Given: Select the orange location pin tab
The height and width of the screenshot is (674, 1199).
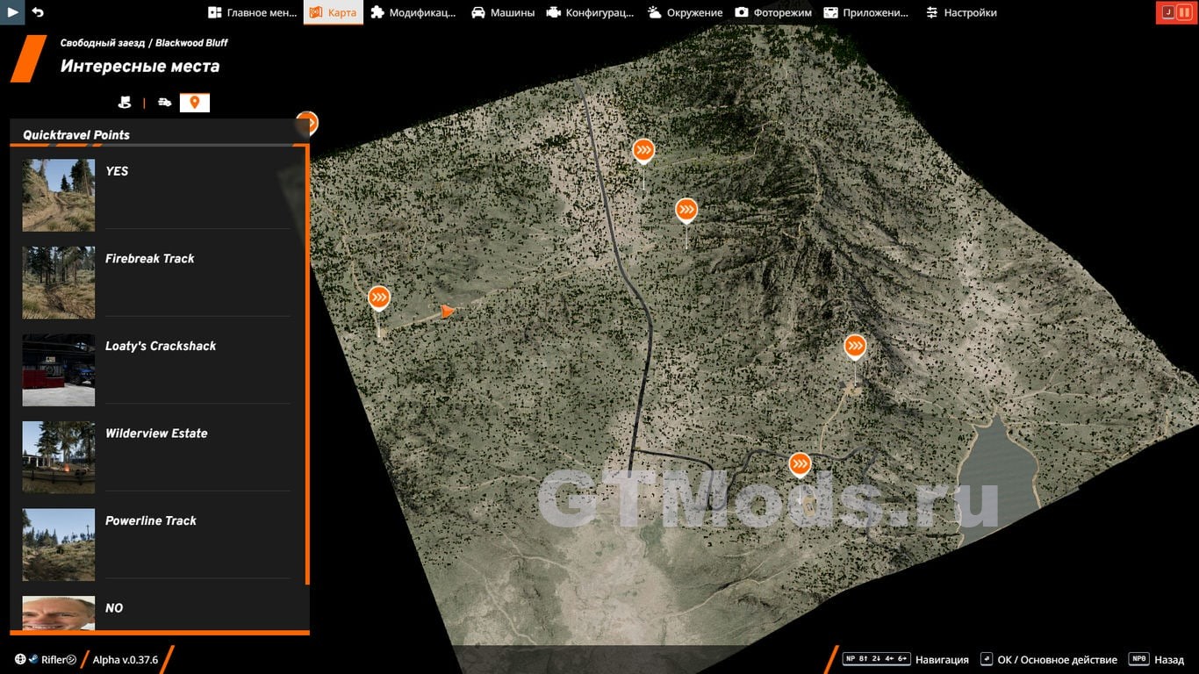Looking at the screenshot, I should click(194, 103).
